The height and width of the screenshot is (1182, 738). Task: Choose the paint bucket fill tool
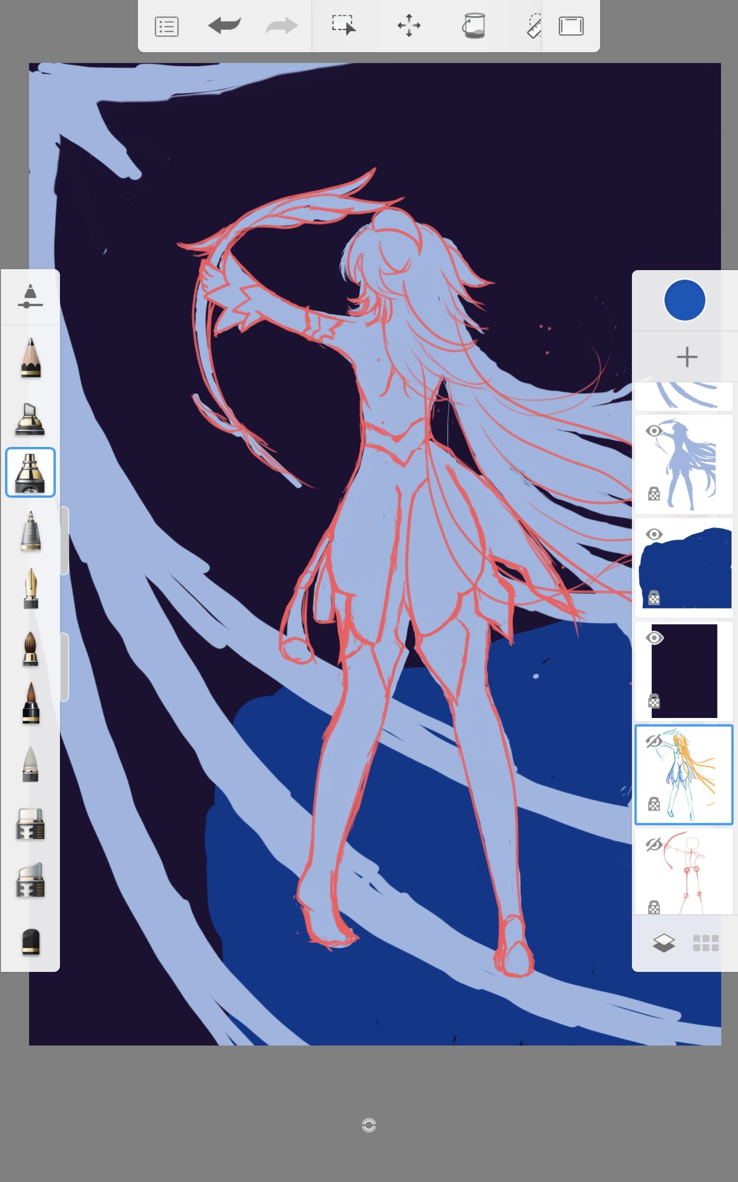tap(473, 25)
